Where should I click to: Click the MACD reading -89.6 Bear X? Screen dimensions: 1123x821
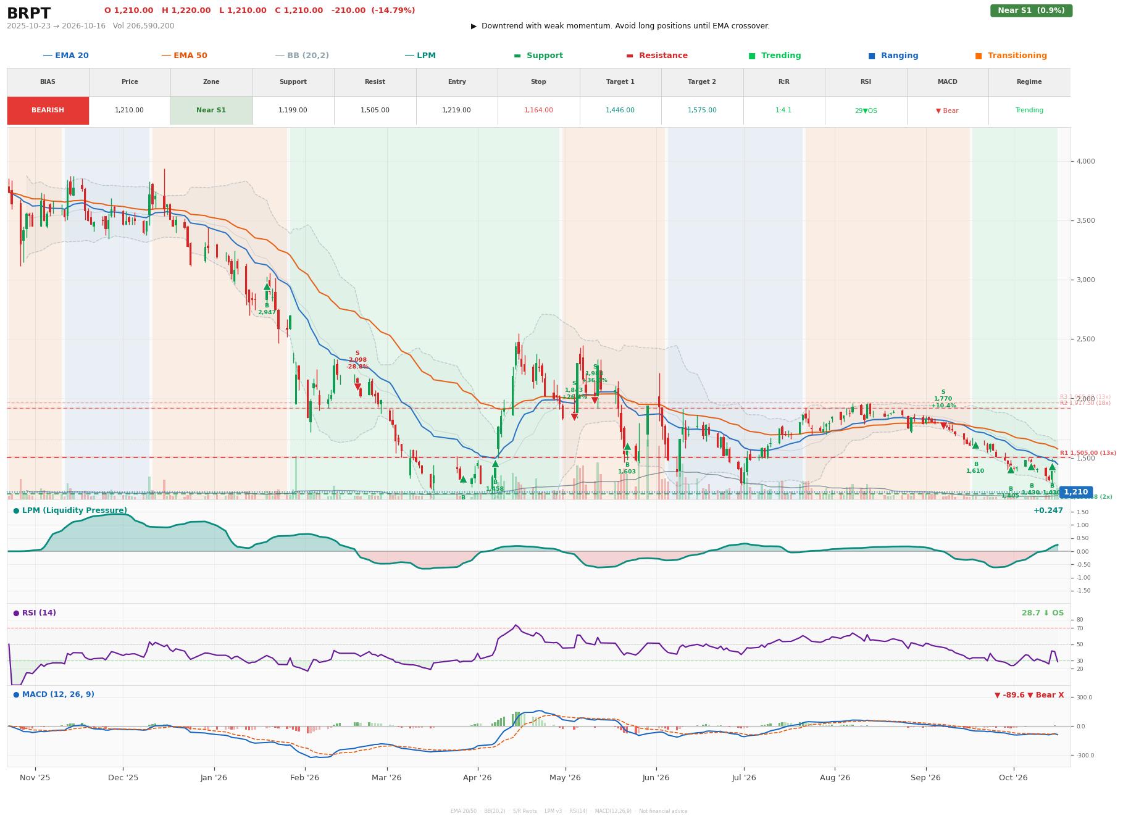(x=1029, y=695)
